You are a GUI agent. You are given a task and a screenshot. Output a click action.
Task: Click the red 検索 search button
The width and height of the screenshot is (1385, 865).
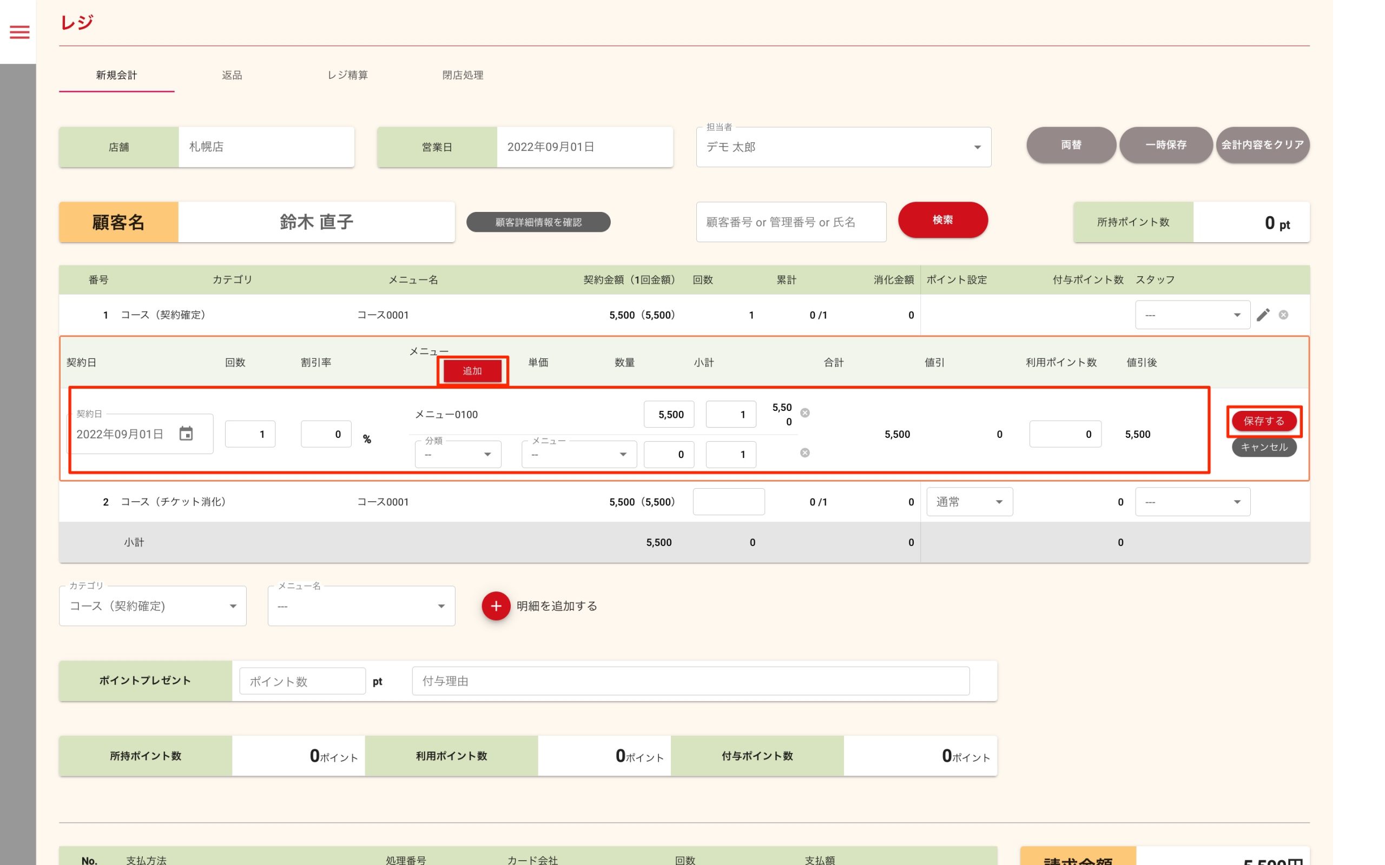pyautogui.click(x=942, y=219)
